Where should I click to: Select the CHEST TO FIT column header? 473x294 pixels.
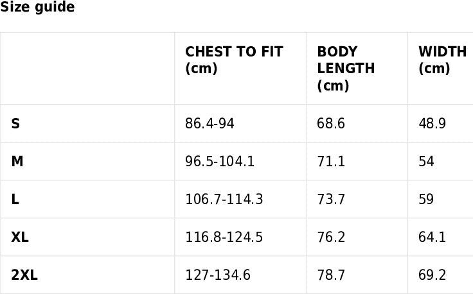coord(234,60)
